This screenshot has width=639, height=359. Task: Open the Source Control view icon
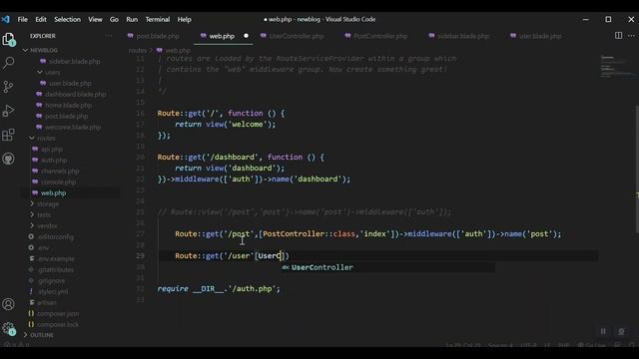coord(9,87)
